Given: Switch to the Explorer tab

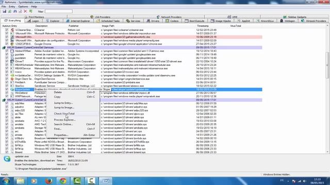Looking at the screenshot, I should pos(53,21).
